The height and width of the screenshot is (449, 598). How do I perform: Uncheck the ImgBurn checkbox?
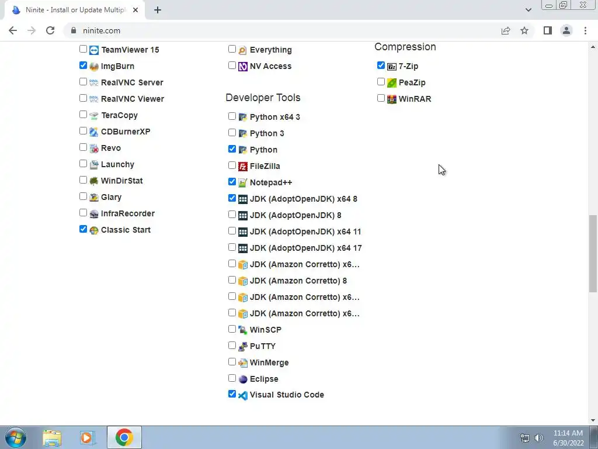(x=83, y=65)
